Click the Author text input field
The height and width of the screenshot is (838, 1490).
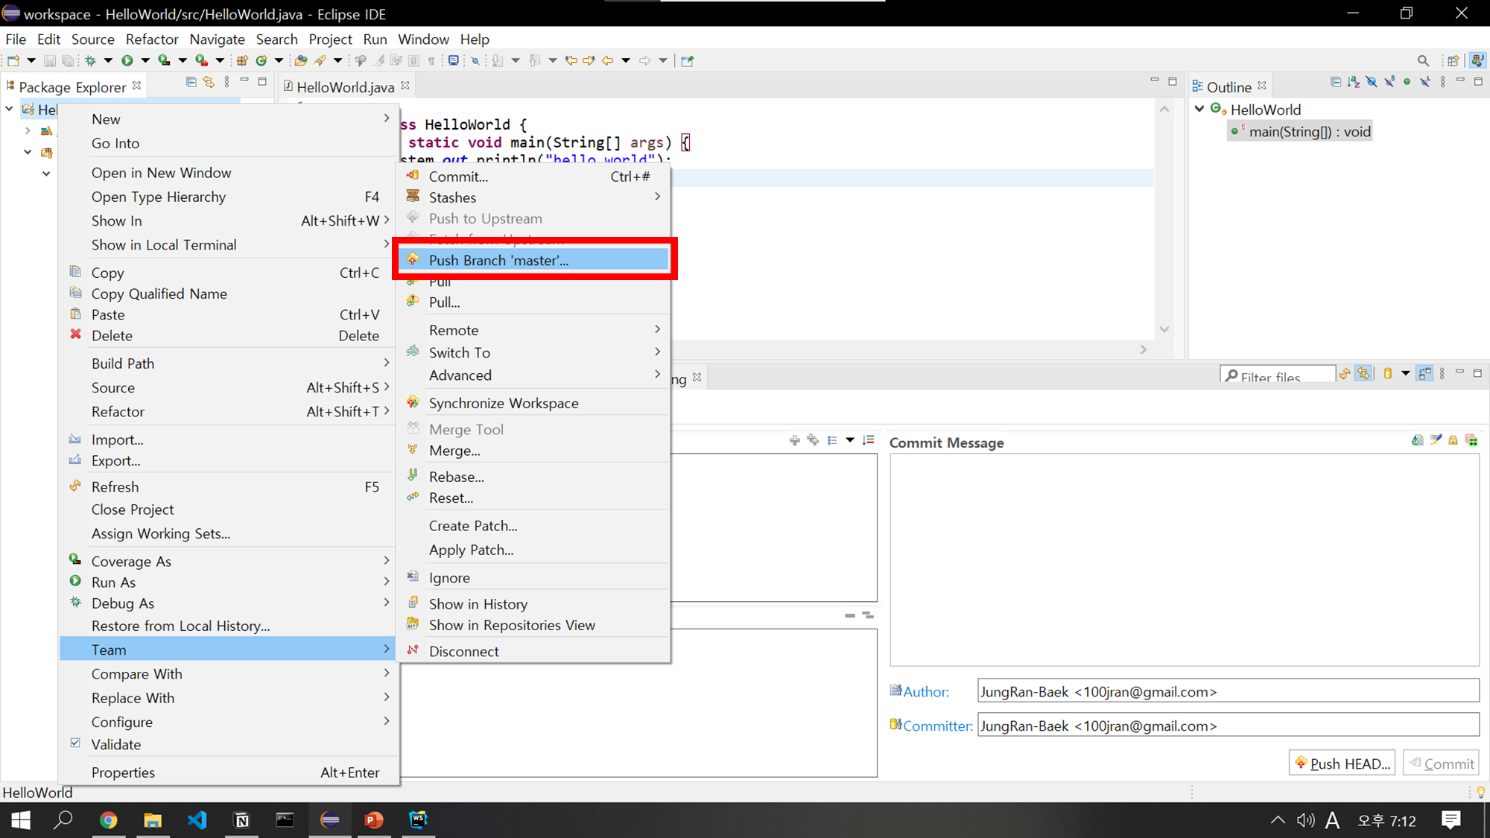(1228, 691)
